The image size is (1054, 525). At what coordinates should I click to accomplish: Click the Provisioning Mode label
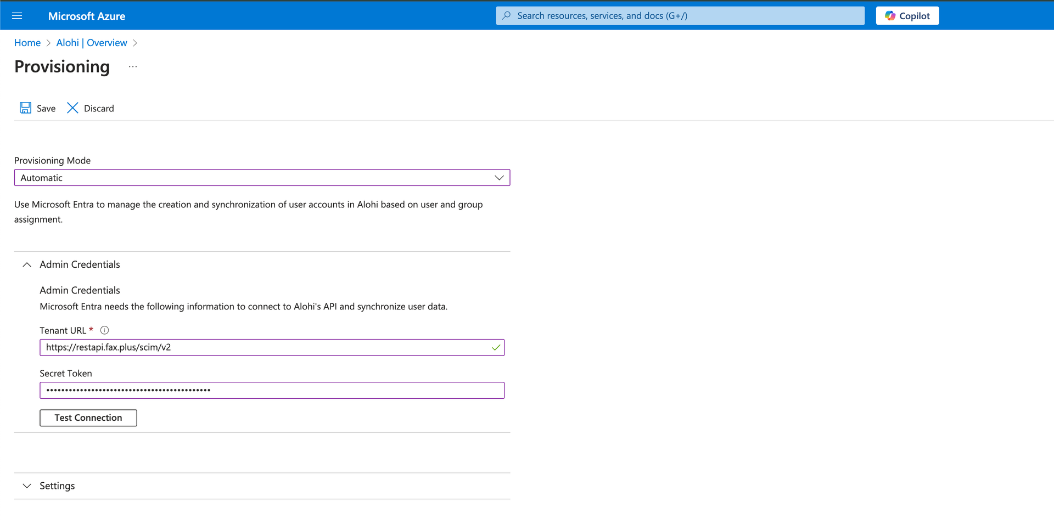tap(52, 160)
